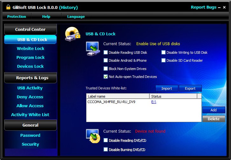
Task: Open Deny Access log
Action: 30,97
